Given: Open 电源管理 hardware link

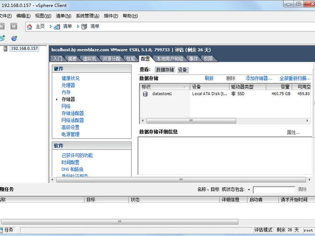Looking at the screenshot, I should 70,134.
